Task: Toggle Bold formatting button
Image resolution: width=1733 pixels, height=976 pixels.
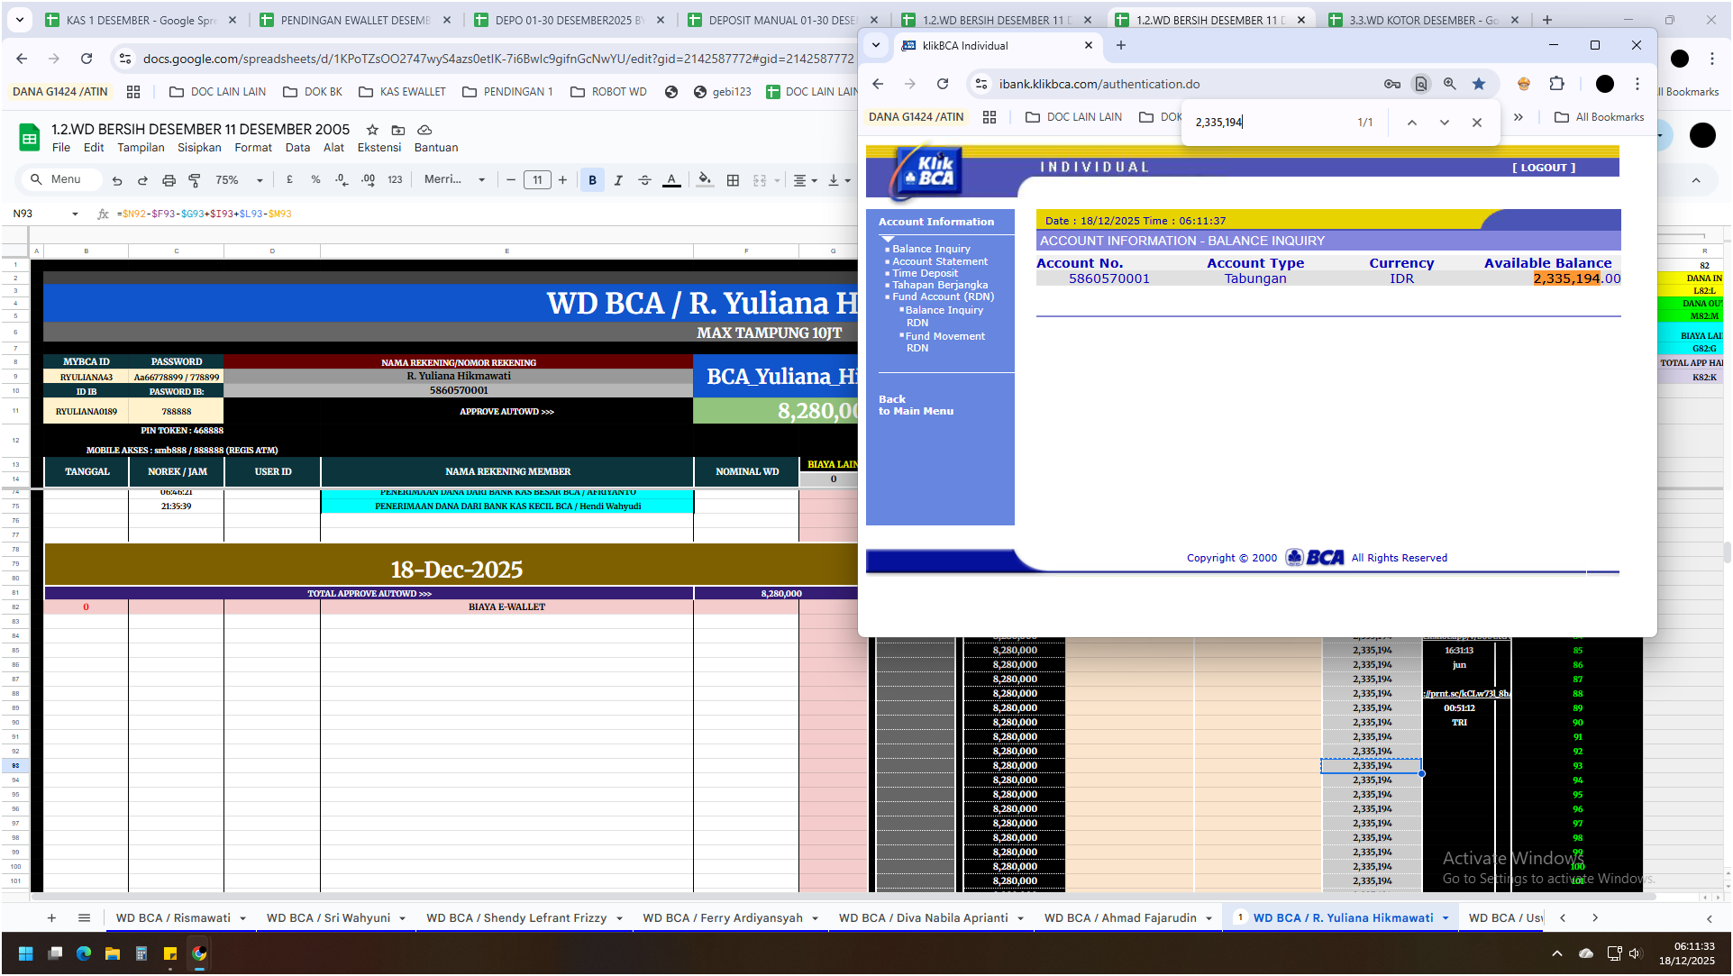Action: point(592,180)
